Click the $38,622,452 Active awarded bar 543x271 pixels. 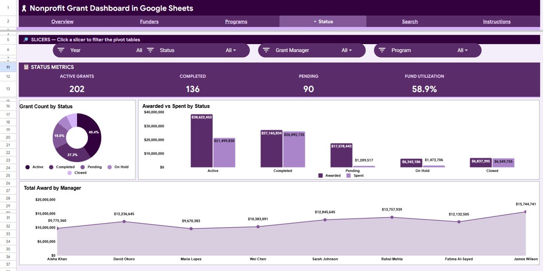pos(202,141)
